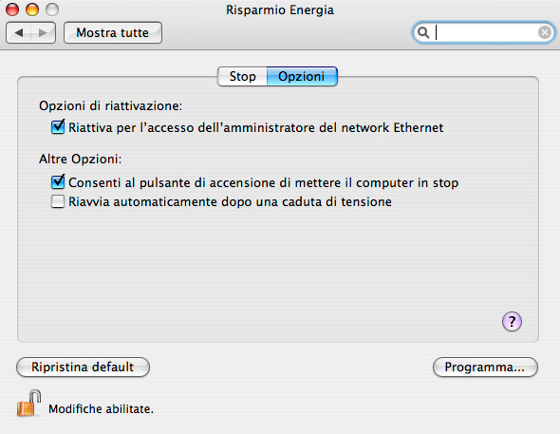Enable Riavvia automaticamente dopo una caduta
This screenshot has height=434, width=560.
58,201
